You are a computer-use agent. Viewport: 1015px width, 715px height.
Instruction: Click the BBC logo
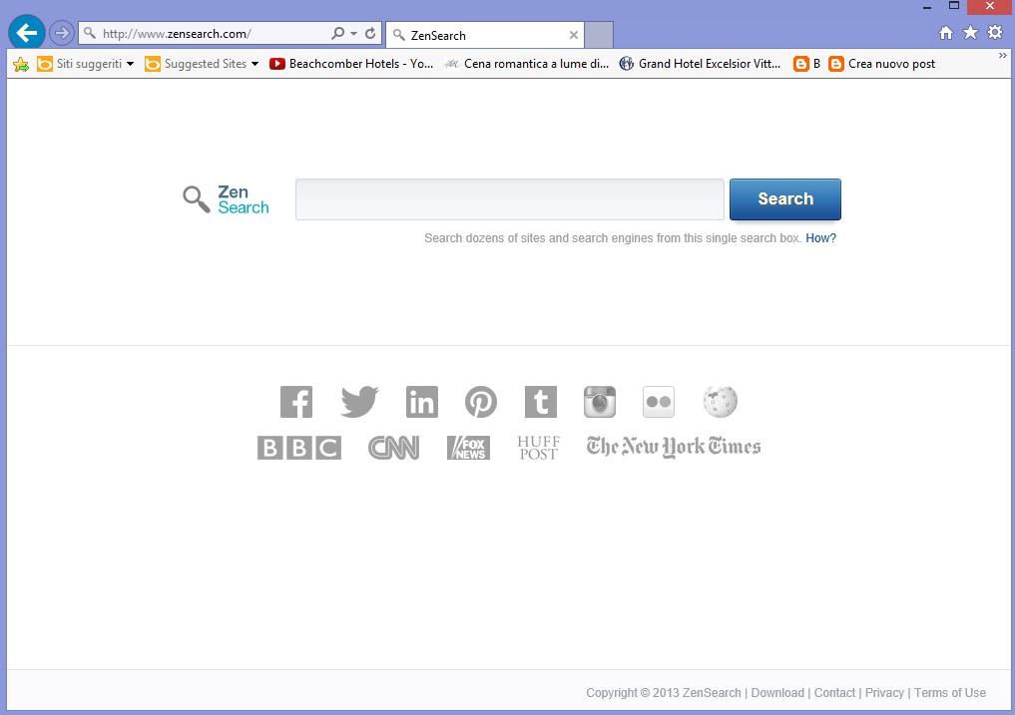[x=299, y=448]
